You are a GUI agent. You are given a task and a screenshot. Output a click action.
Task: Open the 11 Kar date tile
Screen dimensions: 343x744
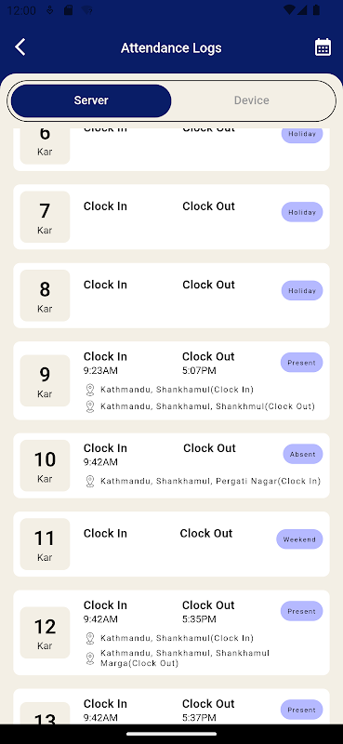pos(45,544)
